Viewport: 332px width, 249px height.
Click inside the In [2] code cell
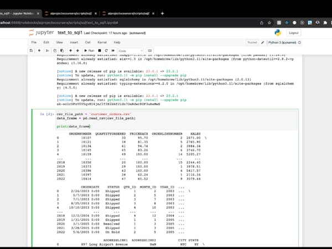tap(176, 120)
